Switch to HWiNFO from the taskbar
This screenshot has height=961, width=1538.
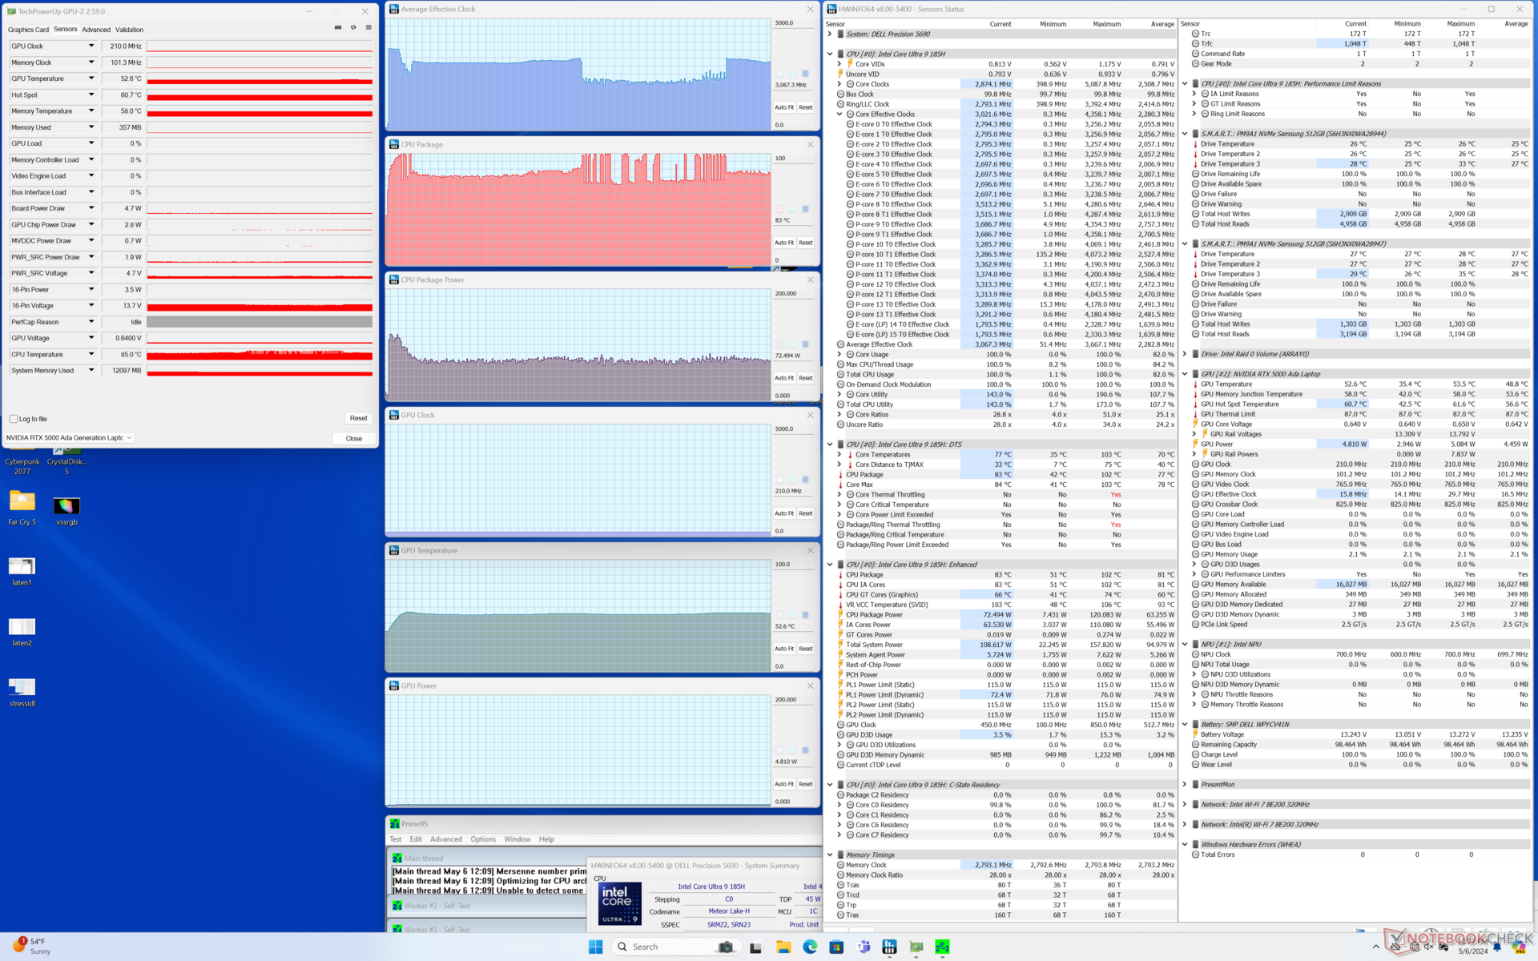click(x=889, y=947)
